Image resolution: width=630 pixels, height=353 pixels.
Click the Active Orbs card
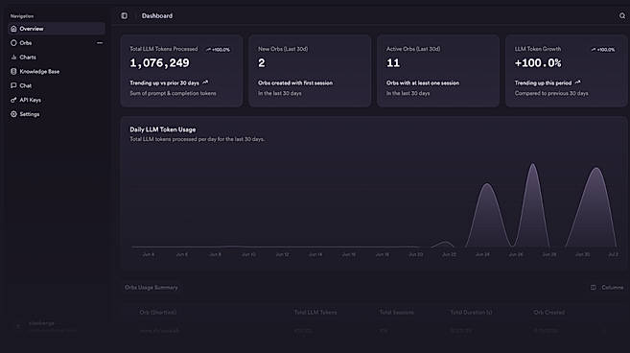438,71
